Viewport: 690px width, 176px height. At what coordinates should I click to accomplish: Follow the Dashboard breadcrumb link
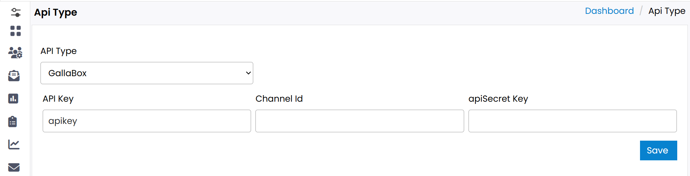click(609, 11)
